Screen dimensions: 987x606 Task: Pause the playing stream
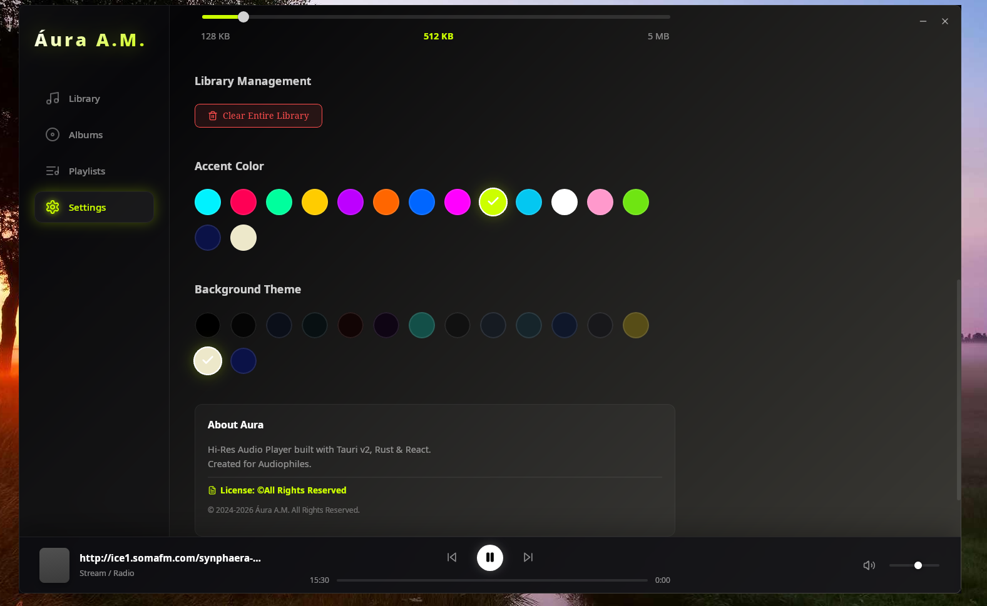point(490,557)
